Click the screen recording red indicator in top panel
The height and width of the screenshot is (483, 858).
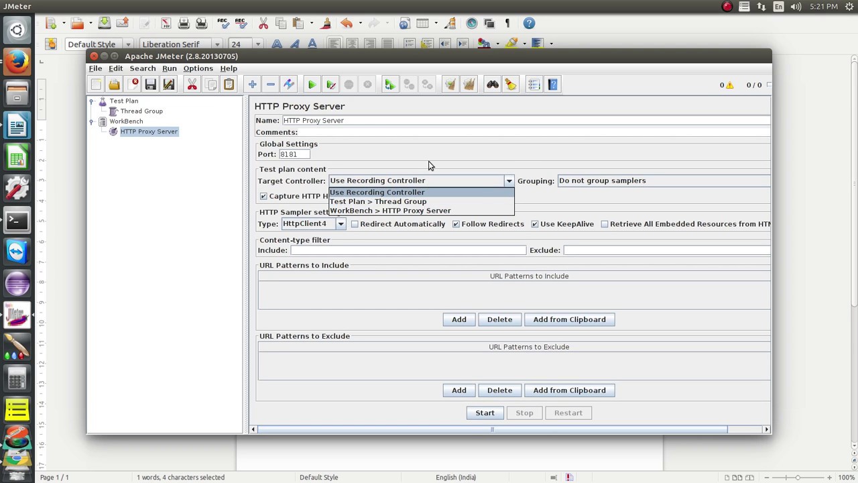point(727,7)
